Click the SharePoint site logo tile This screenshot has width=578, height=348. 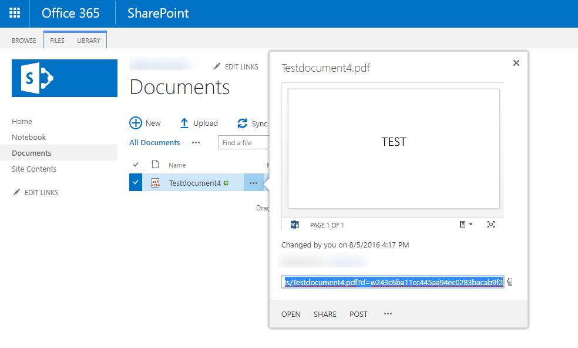click(x=65, y=78)
